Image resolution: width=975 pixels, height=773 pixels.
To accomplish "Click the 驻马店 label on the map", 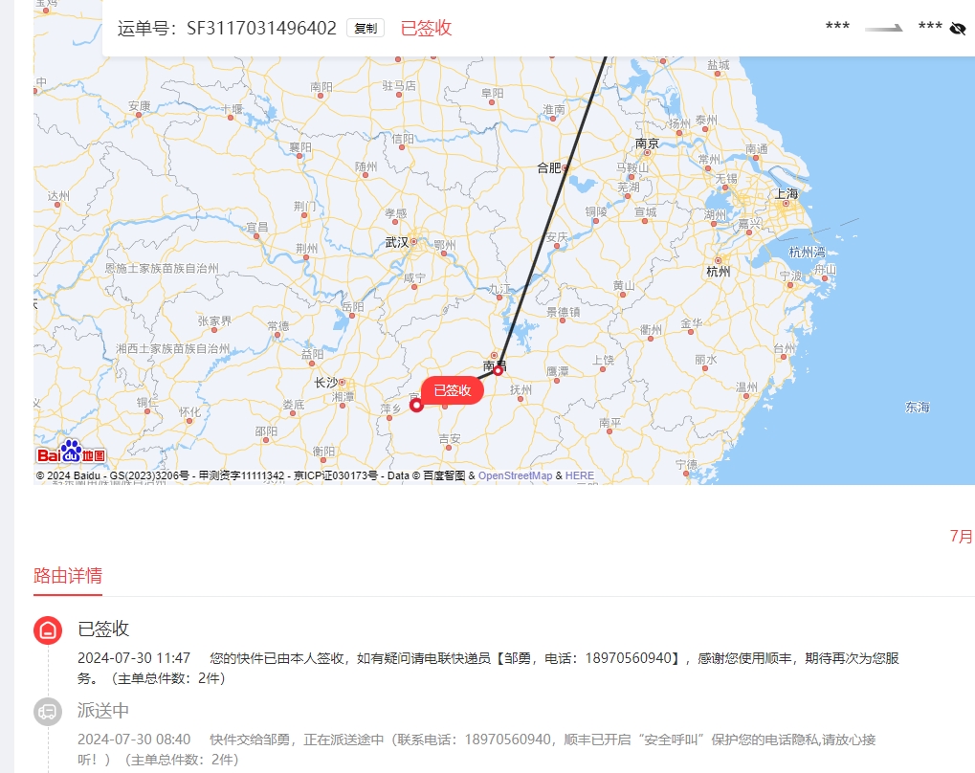I will 399,85.
